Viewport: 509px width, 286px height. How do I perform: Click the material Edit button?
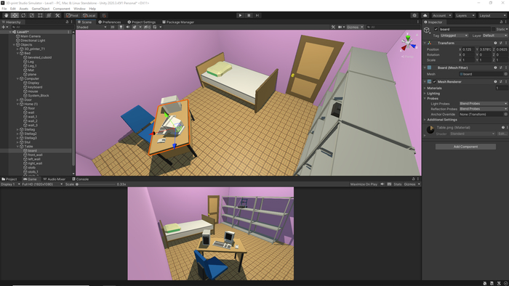coord(502,134)
